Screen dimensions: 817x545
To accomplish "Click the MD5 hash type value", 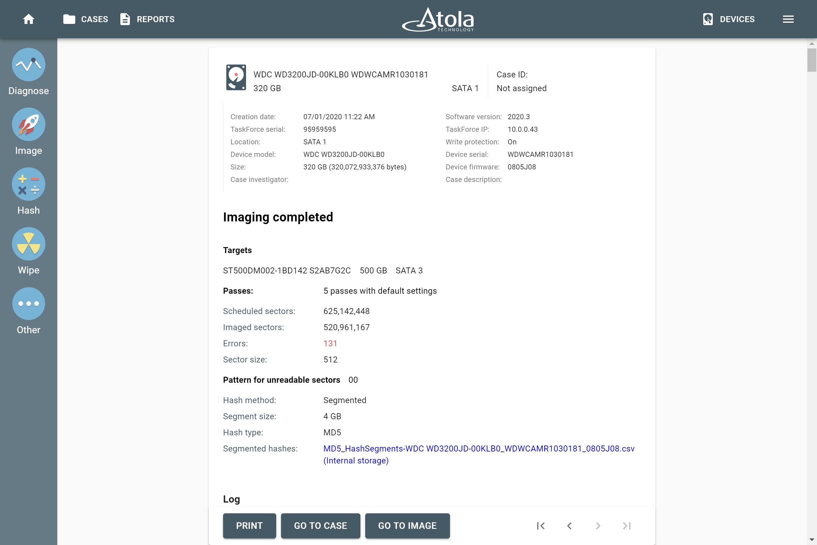I will tap(332, 433).
